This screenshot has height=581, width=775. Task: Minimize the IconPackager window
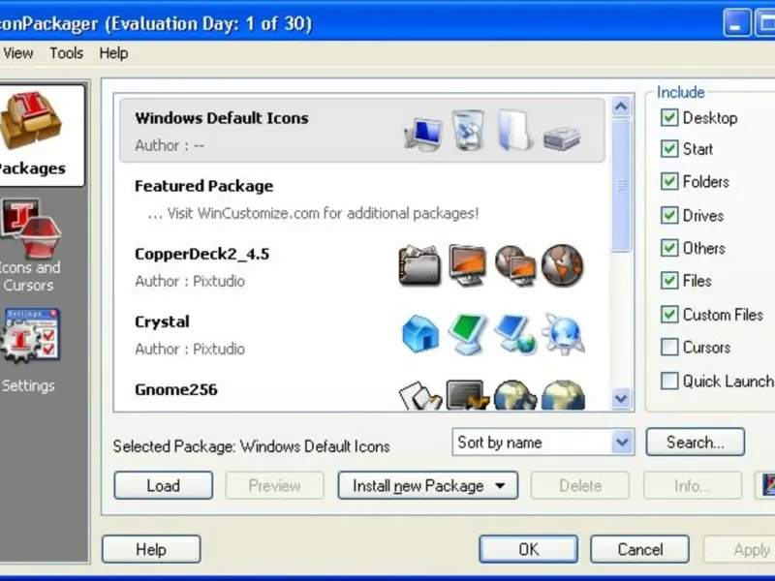click(737, 23)
